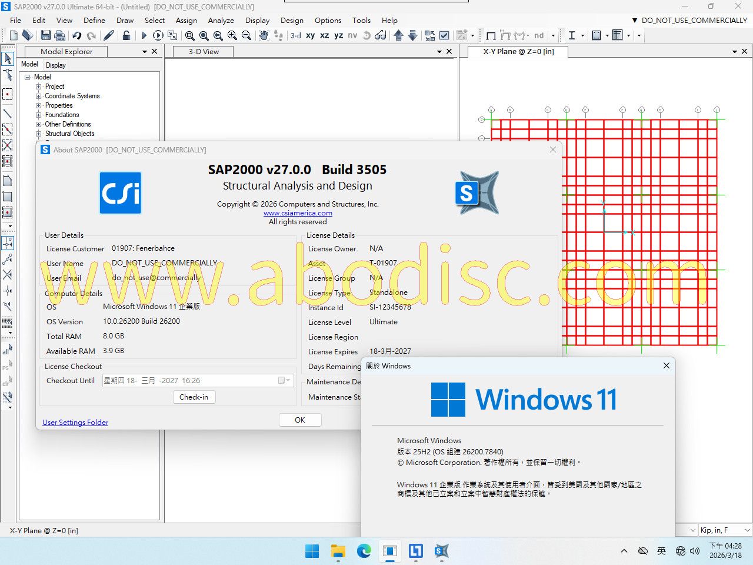
Task: Click the Undo arrow in the toolbar
Action: tap(77, 35)
